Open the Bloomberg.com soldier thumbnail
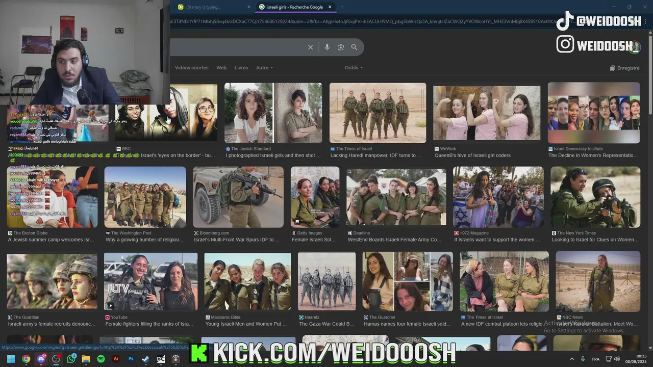The image size is (653, 367). coord(238,197)
